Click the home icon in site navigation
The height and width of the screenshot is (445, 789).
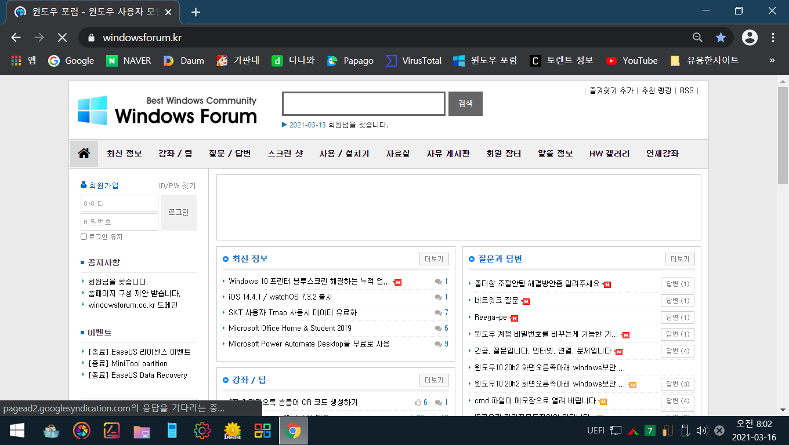click(84, 154)
